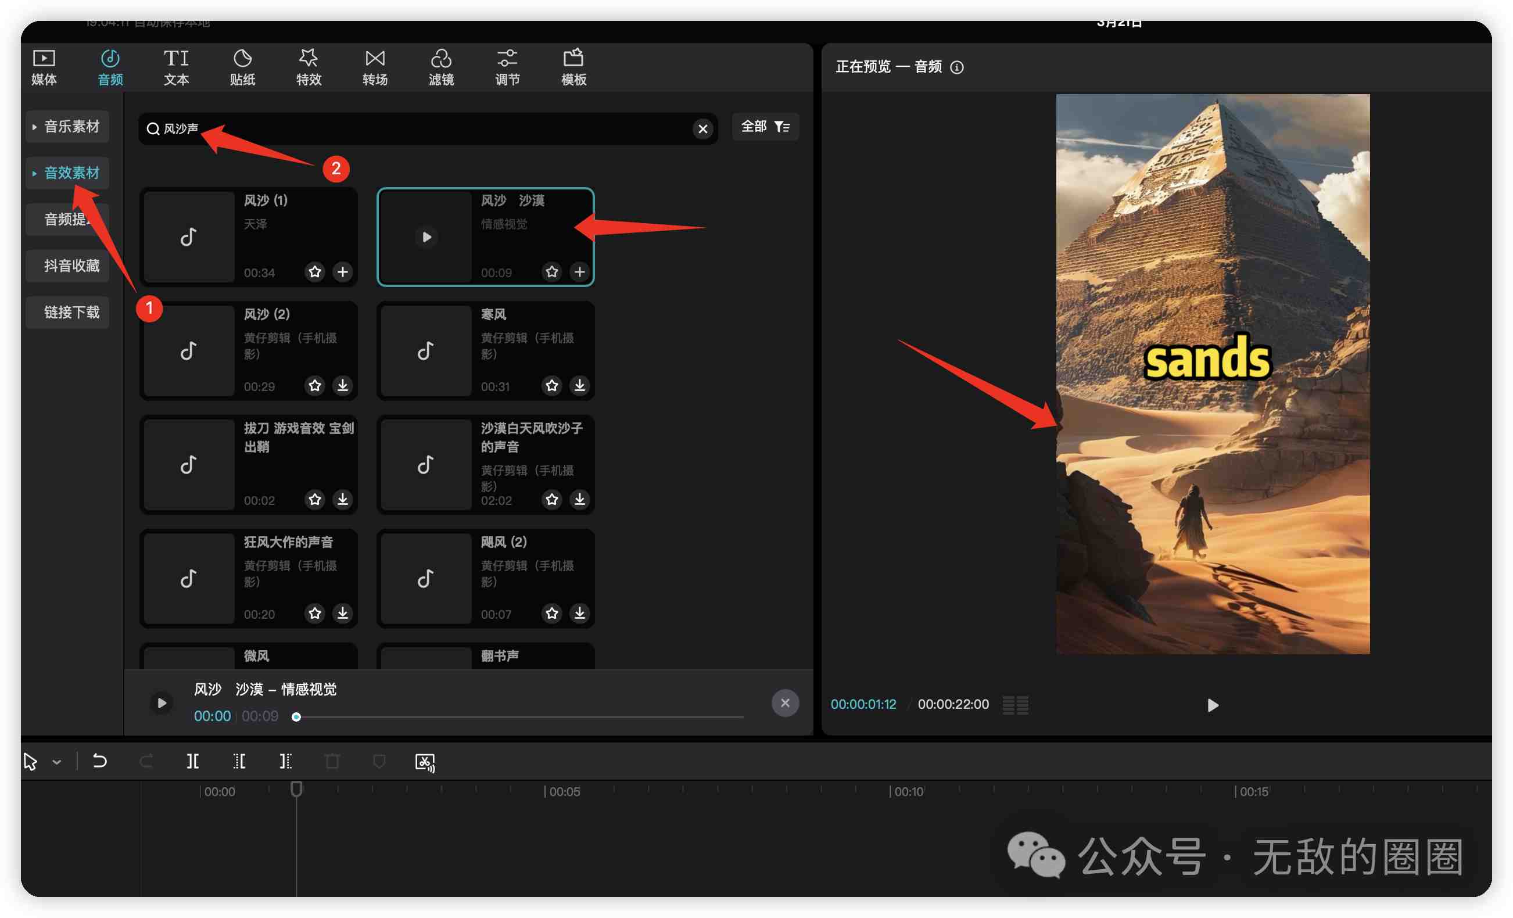Add 风沙 (1) sound to the timeline
This screenshot has height=918, width=1513.
click(343, 271)
